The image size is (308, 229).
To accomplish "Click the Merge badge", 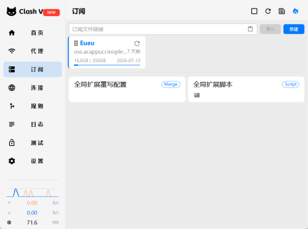I will coord(171,84).
